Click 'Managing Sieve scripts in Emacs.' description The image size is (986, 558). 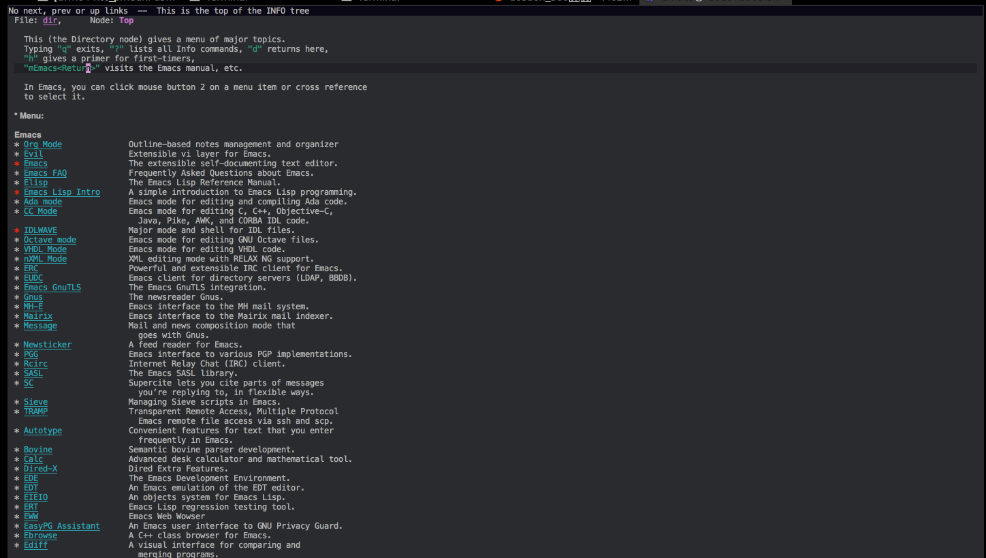click(204, 402)
